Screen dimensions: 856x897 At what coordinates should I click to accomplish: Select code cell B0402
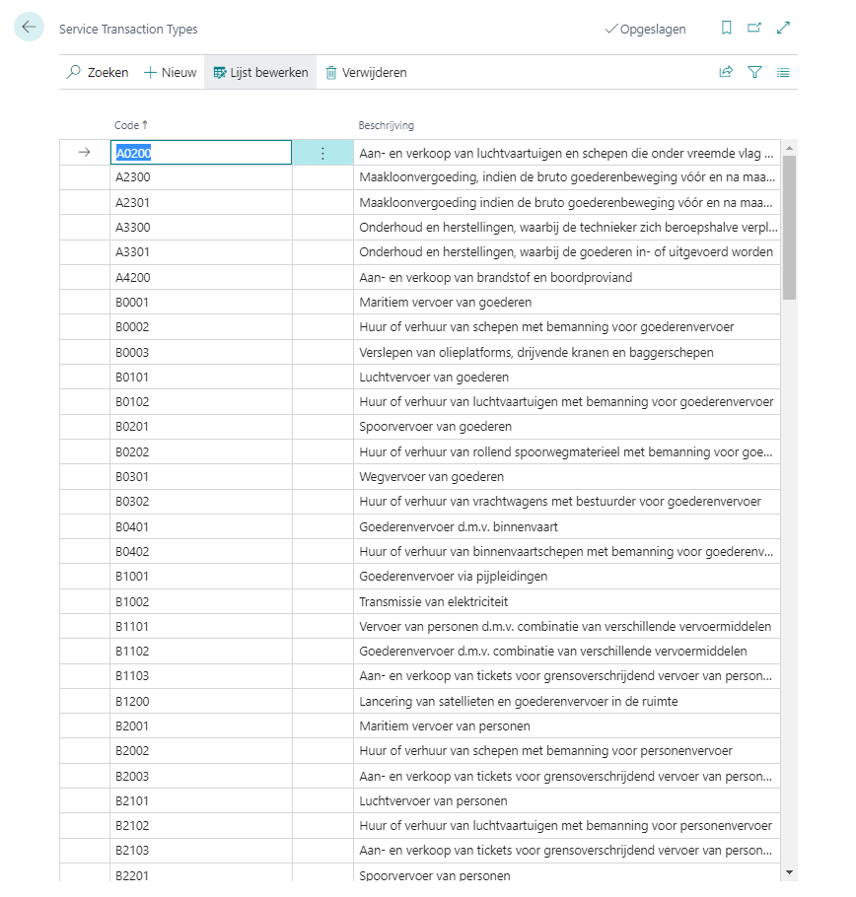pos(201,551)
